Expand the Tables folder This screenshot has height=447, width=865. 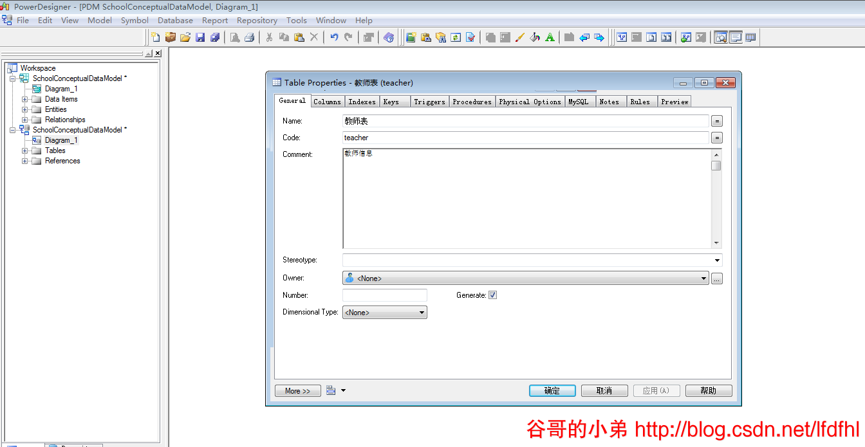tap(25, 151)
